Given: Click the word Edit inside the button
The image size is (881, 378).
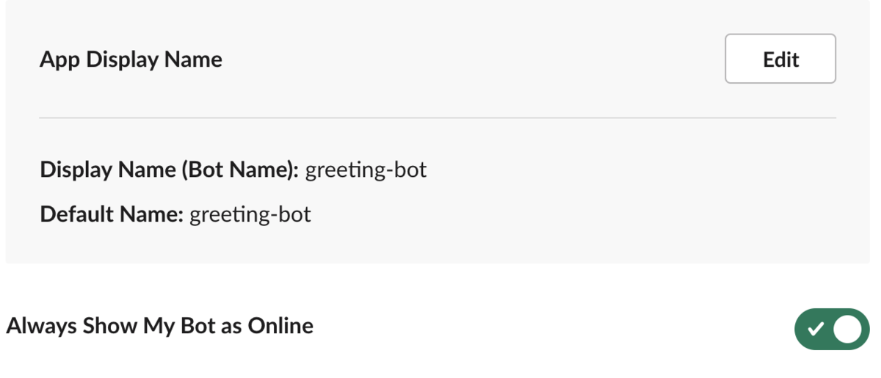Looking at the screenshot, I should (x=780, y=59).
